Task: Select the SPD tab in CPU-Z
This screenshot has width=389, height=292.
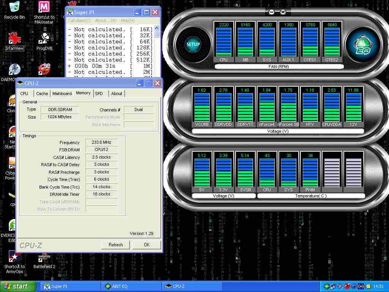Action: tap(99, 94)
